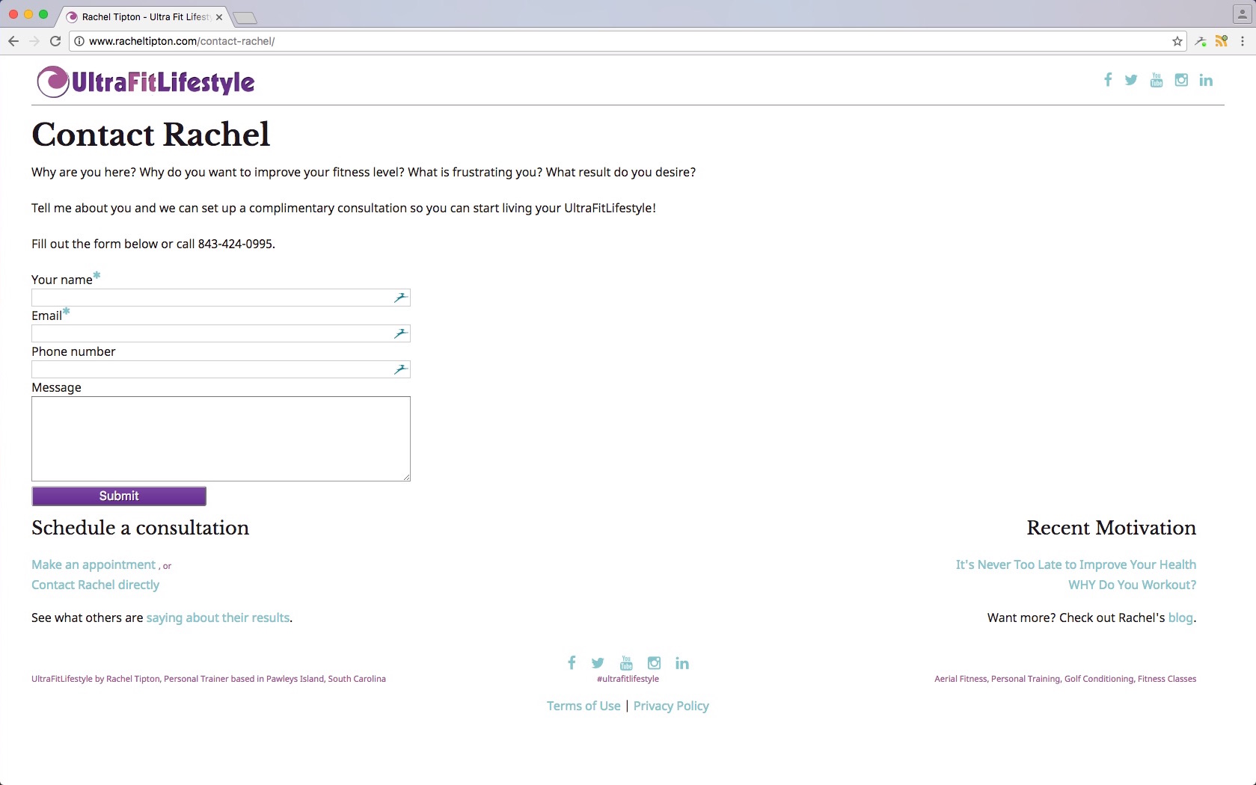This screenshot has height=785, width=1256.
Task: Open Make an appointment link
Action: pos(94,564)
